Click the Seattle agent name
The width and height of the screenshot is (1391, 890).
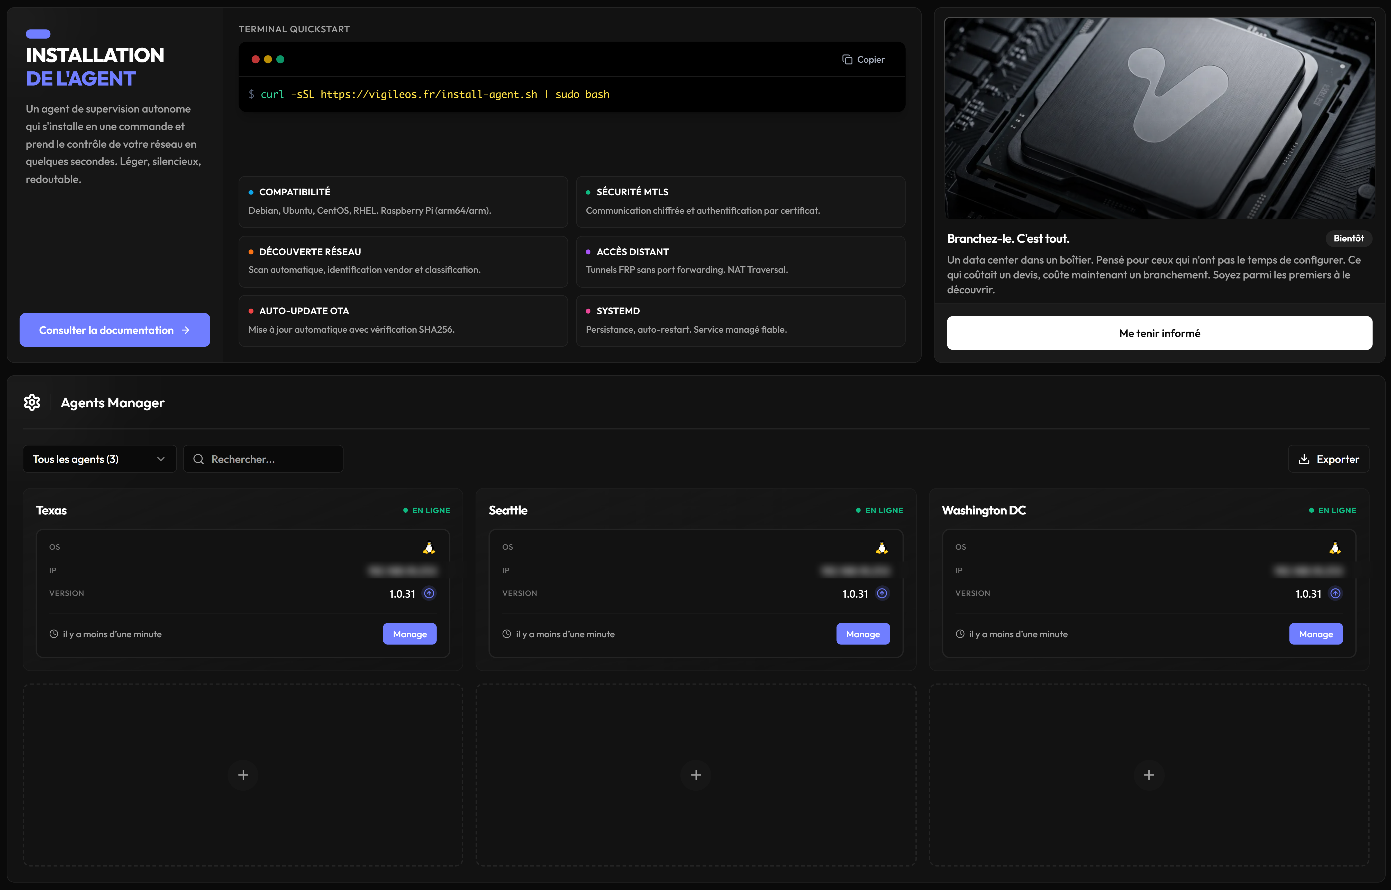click(508, 510)
